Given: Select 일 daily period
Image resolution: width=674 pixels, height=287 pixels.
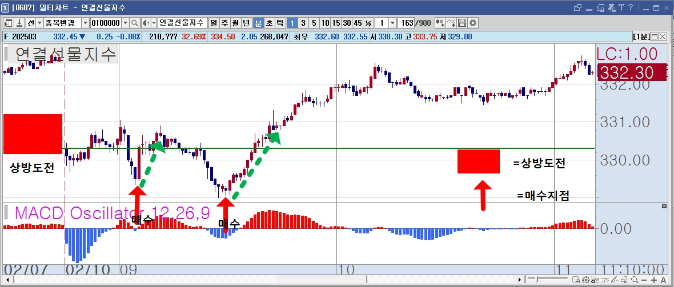Looking at the screenshot, I should pos(214,23).
